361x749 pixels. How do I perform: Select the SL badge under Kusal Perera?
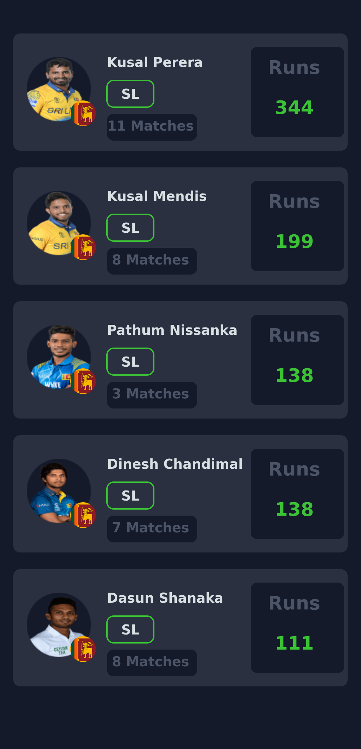pyautogui.click(x=130, y=94)
